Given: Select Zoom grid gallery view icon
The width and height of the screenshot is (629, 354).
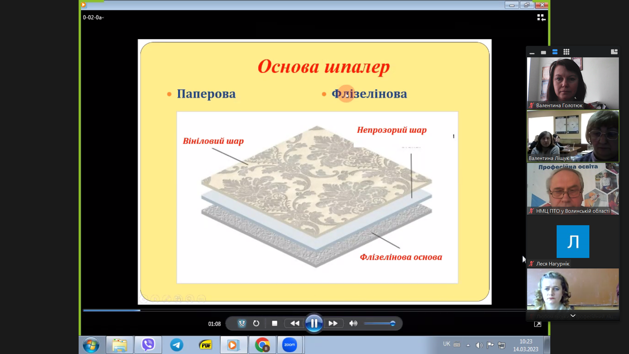Looking at the screenshot, I should (x=566, y=52).
